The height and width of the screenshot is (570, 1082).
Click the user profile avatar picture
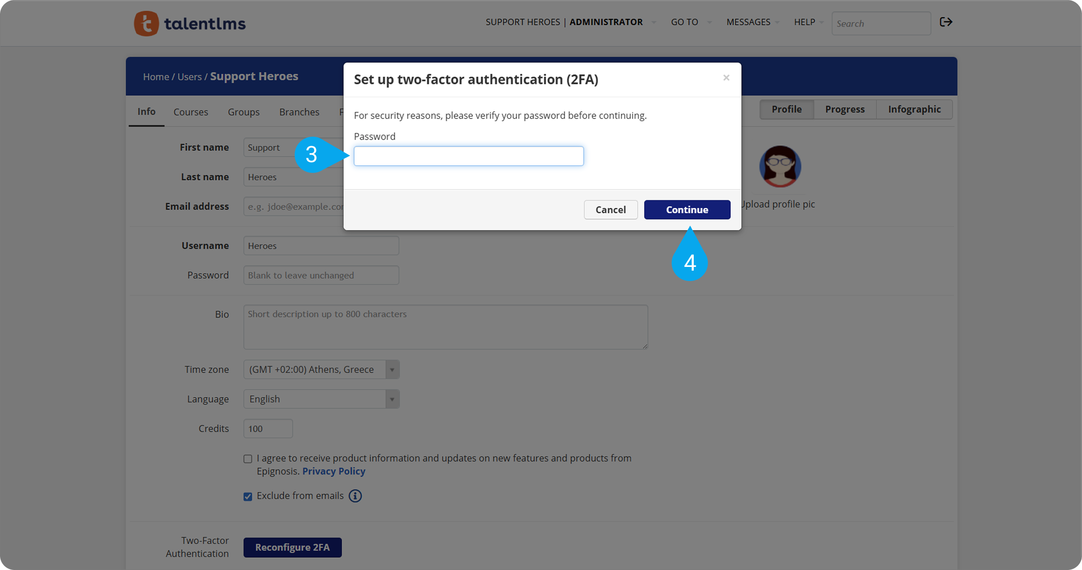click(x=780, y=166)
